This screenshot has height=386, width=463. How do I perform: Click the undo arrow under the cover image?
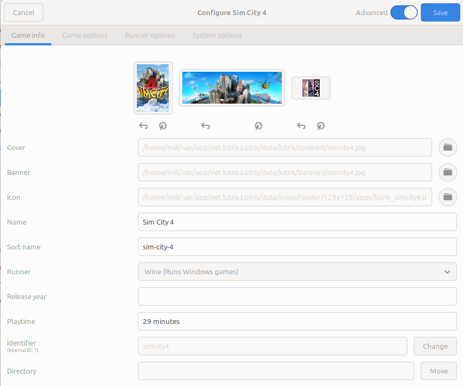[143, 126]
